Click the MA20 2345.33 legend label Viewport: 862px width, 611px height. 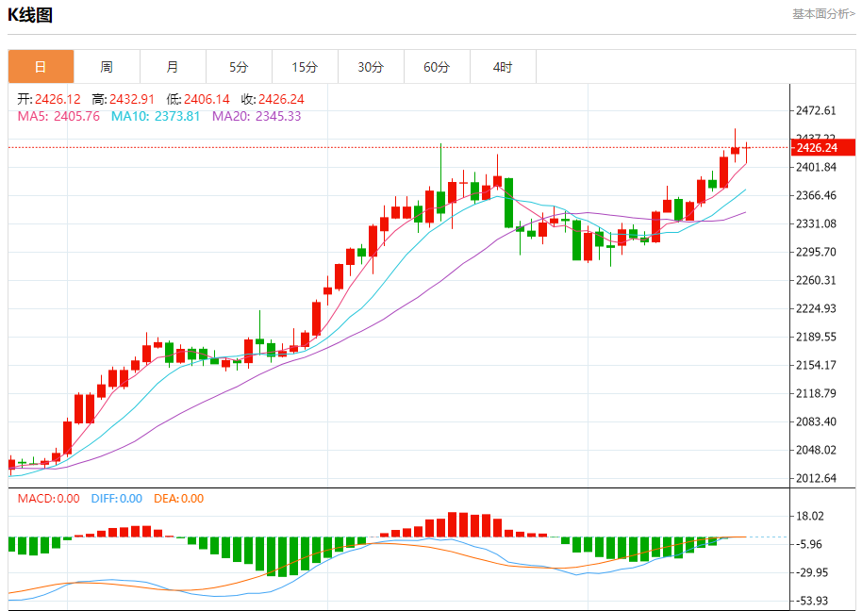[257, 117]
